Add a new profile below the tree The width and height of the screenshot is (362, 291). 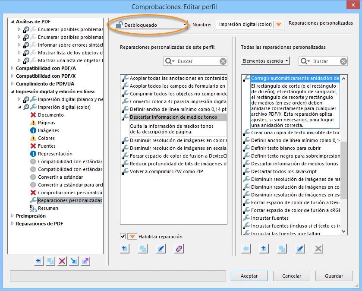[38, 261]
